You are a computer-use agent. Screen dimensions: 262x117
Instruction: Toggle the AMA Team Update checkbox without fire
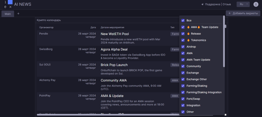pos(183,60)
